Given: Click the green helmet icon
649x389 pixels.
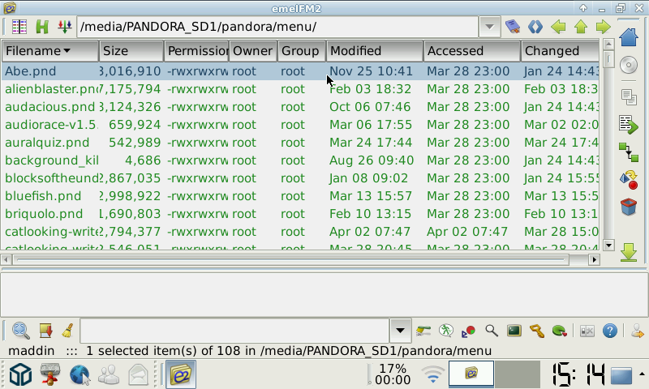Looking at the screenshot, I should (x=559, y=331).
